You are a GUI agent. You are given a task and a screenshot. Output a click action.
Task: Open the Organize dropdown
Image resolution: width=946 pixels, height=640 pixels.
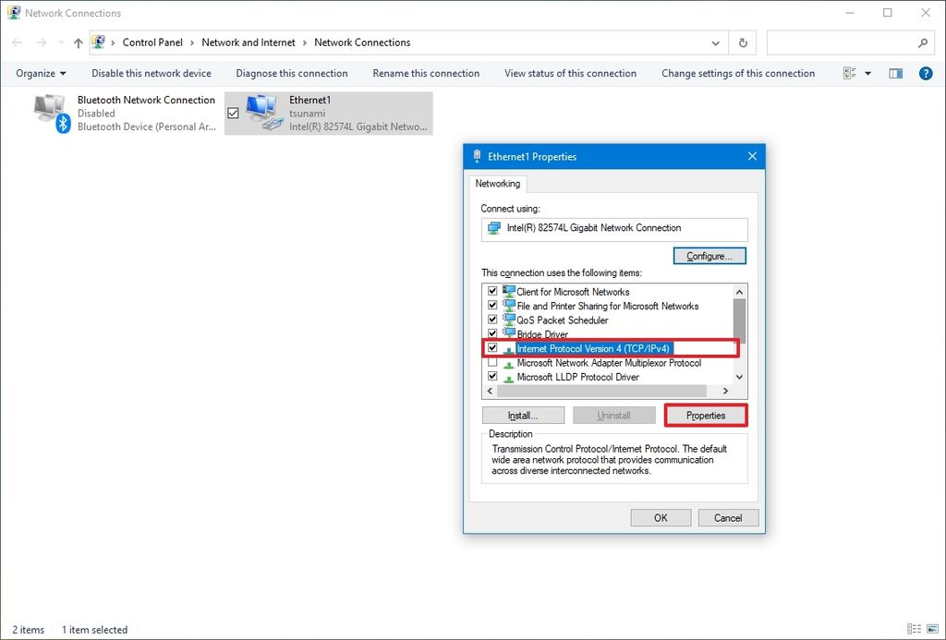[x=40, y=73]
